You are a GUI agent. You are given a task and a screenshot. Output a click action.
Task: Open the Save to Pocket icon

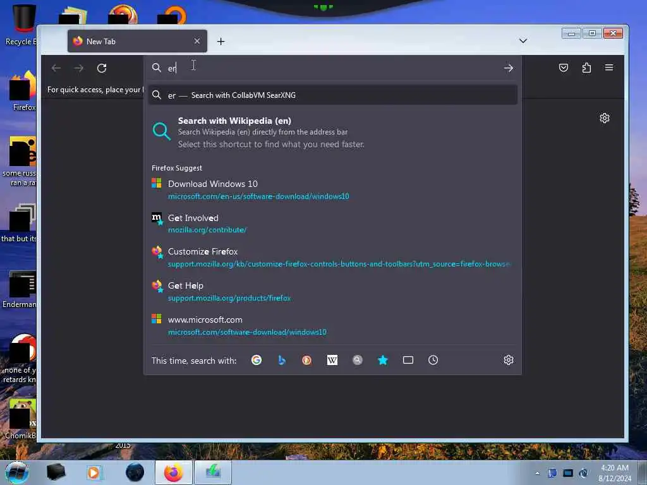(x=563, y=68)
